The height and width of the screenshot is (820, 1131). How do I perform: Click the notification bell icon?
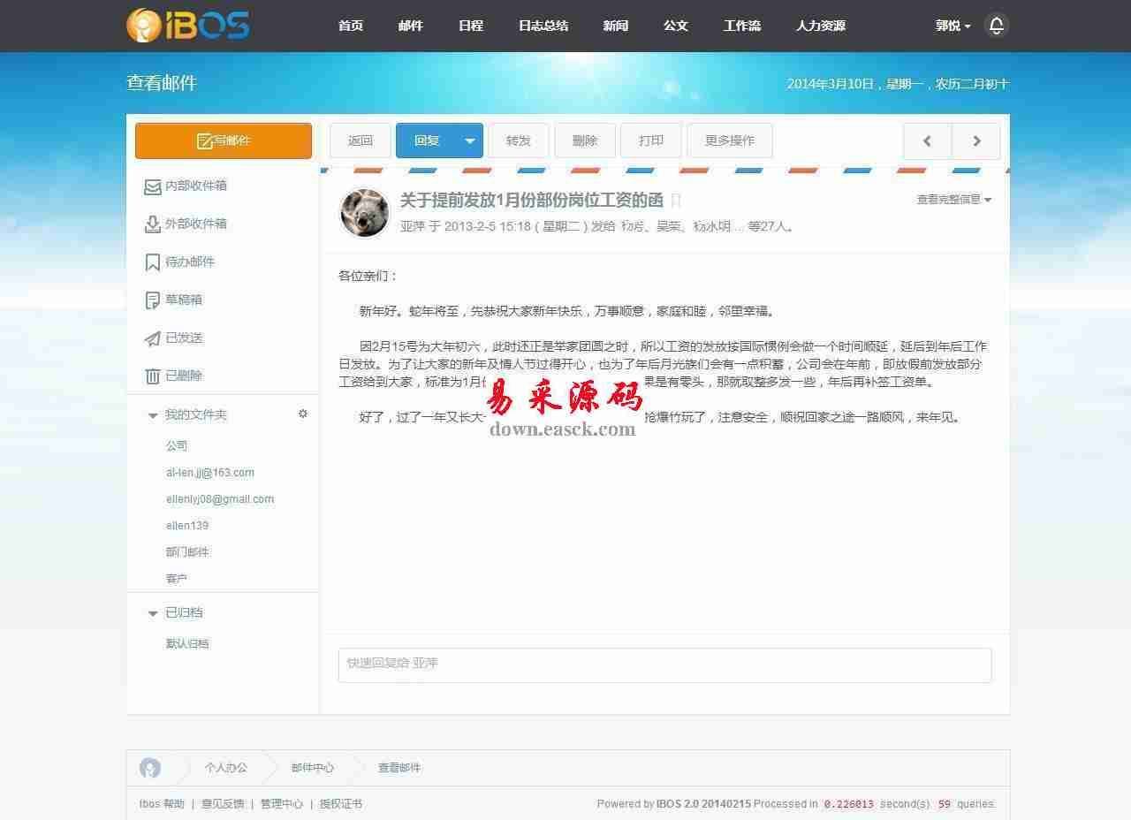[996, 26]
